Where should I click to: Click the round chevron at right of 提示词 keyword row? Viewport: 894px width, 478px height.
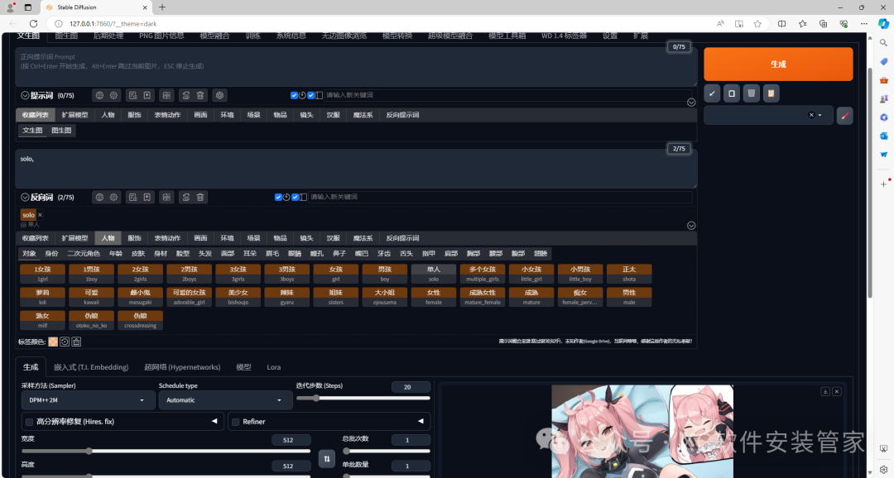[691, 103]
